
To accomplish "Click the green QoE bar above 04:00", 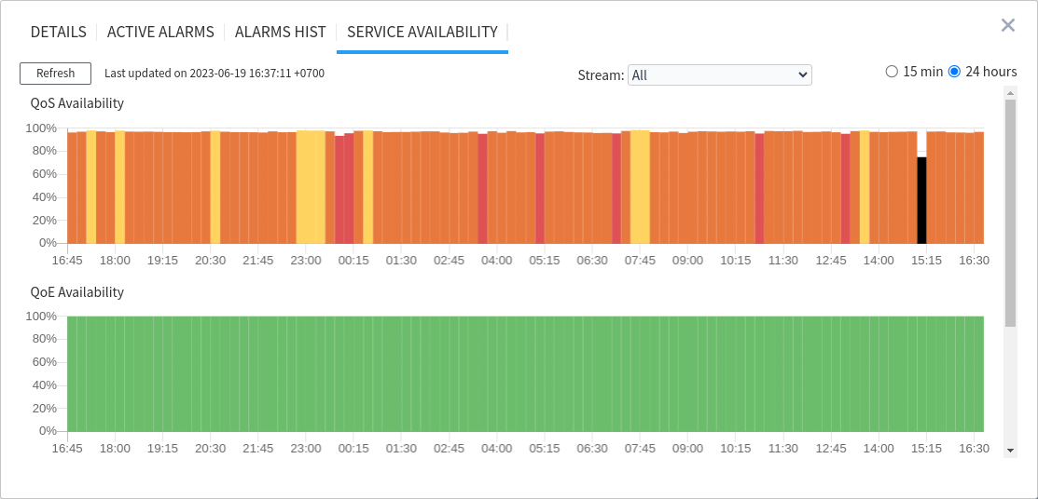I will pyautogui.click(x=496, y=372).
